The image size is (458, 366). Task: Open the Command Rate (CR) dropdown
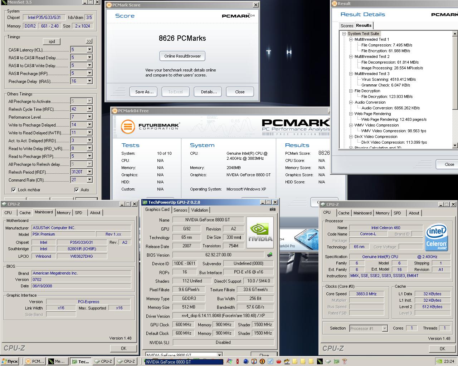tap(89, 180)
